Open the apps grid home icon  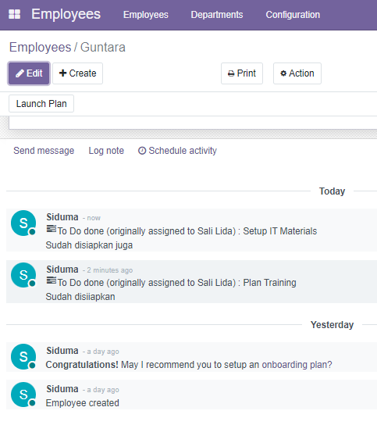coord(14,14)
